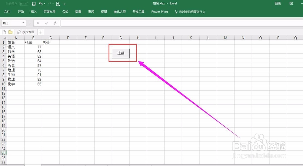Click the score cell showing 77

(x=33, y=47)
